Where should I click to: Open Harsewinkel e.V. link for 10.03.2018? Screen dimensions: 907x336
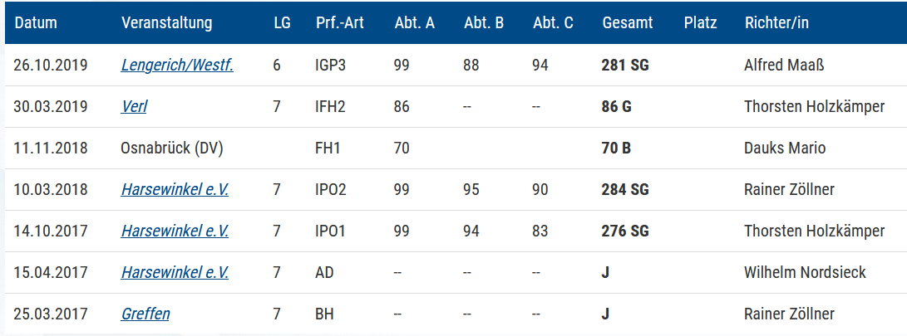click(x=175, y=189)
